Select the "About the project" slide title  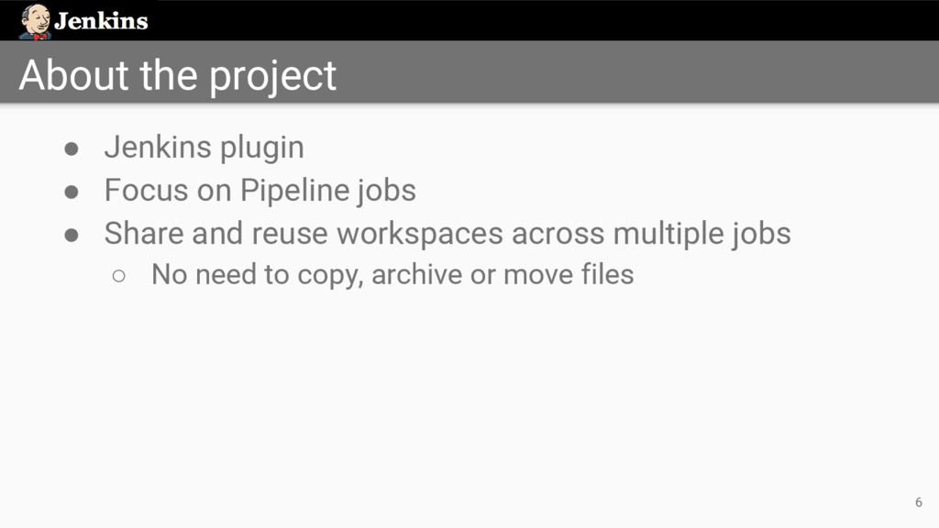click(178, 75)
